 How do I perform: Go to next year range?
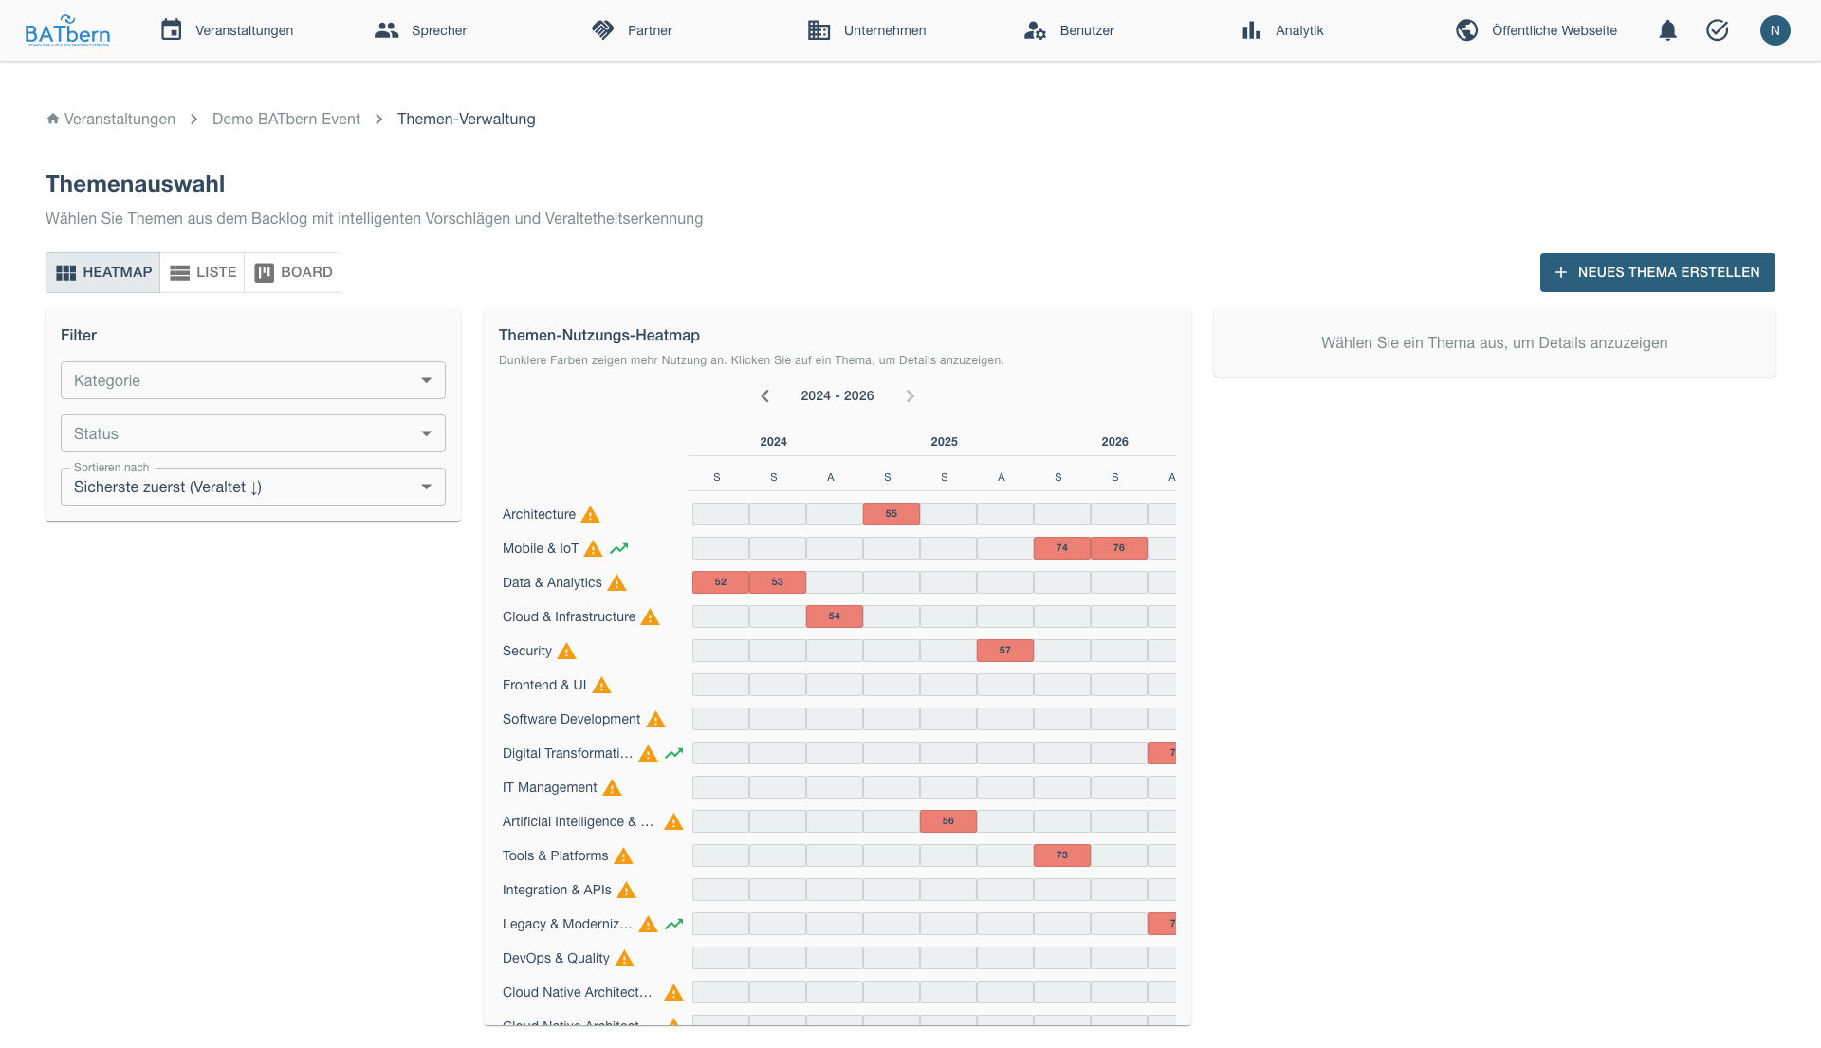tap(910, 395)
